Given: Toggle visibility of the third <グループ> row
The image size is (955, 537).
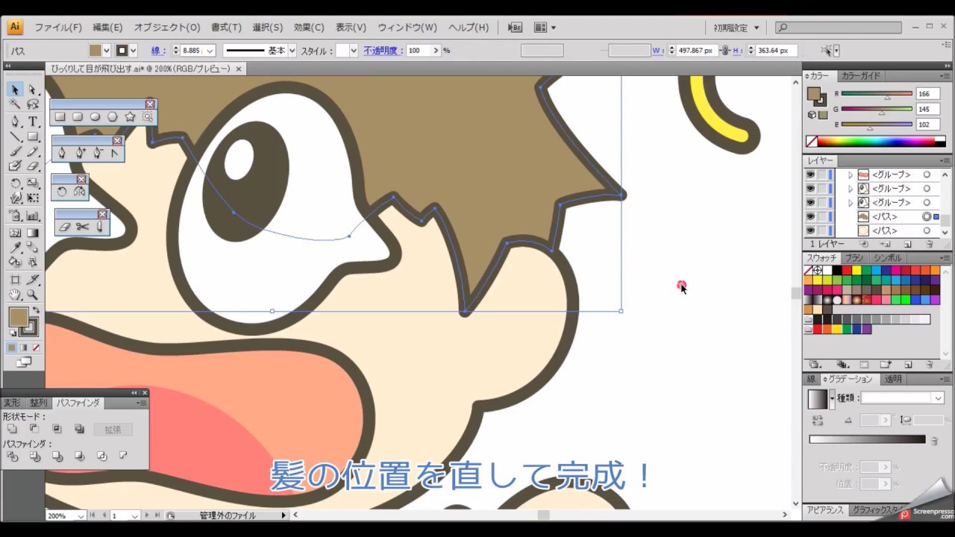Looking at the screenshot, I should click(x=810, y=202).
